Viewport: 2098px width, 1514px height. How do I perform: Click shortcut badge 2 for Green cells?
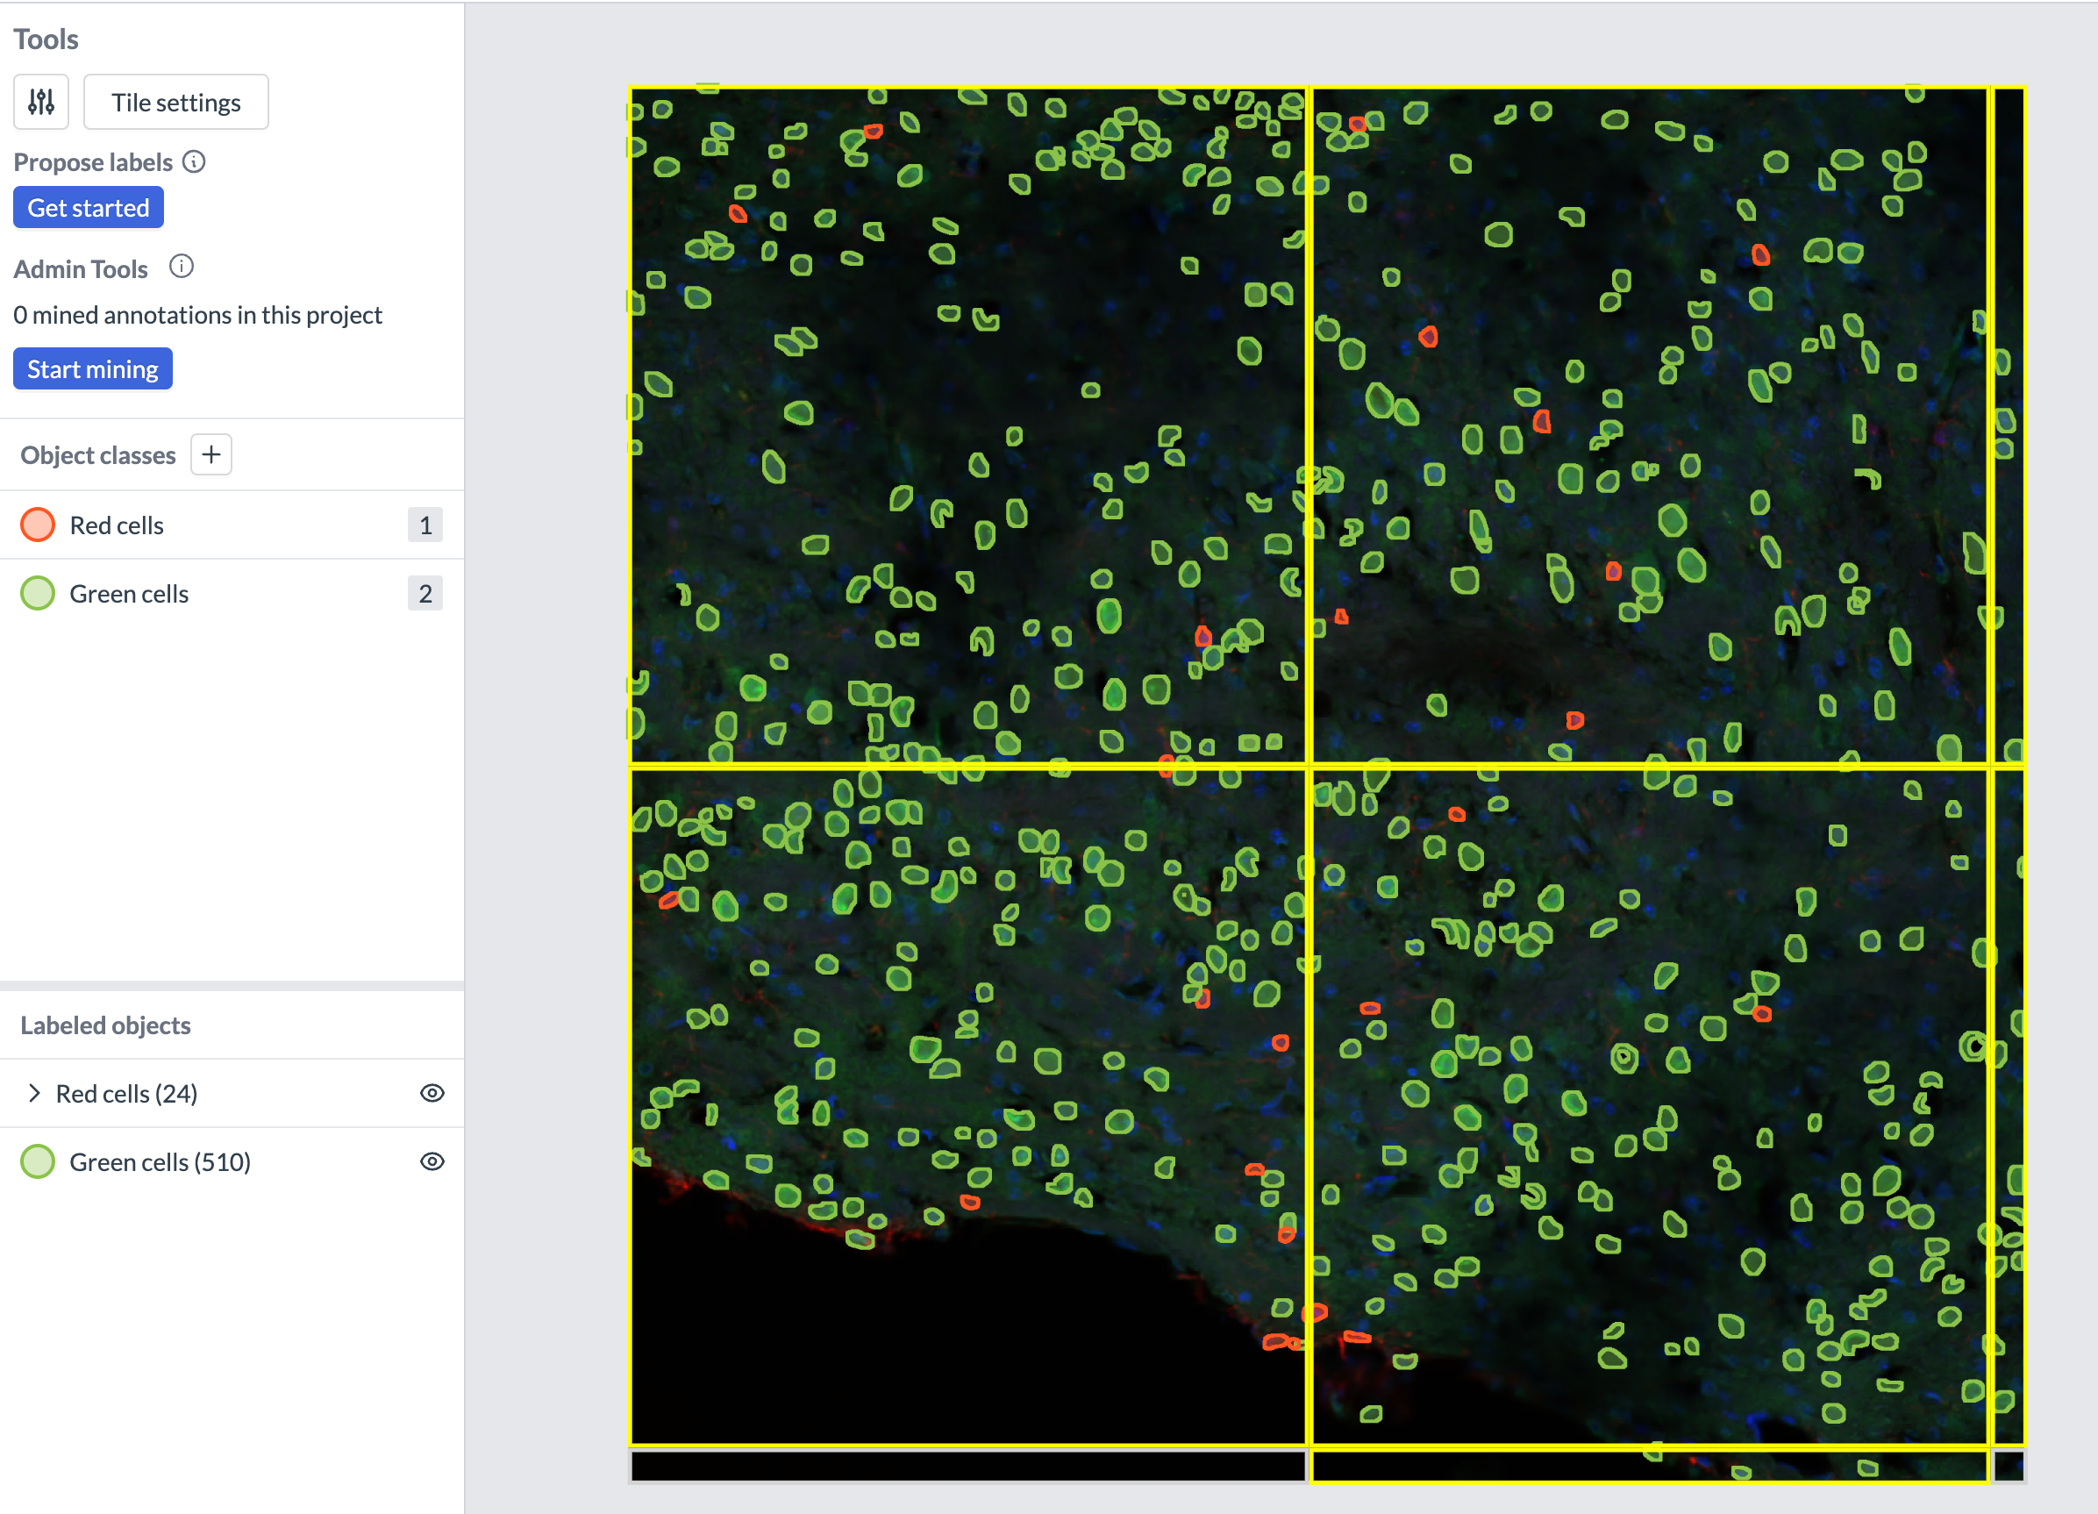[425, 594]
